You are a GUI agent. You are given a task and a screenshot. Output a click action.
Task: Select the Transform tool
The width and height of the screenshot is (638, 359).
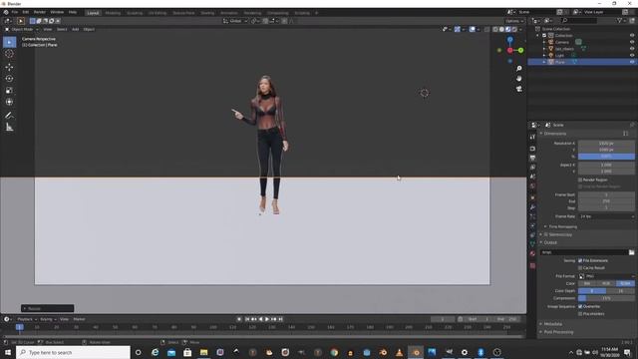tap(9, 102)
